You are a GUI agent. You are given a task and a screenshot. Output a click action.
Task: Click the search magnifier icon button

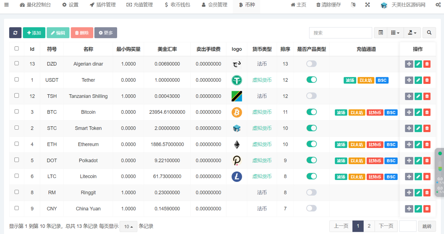click(x=429, y=33)
